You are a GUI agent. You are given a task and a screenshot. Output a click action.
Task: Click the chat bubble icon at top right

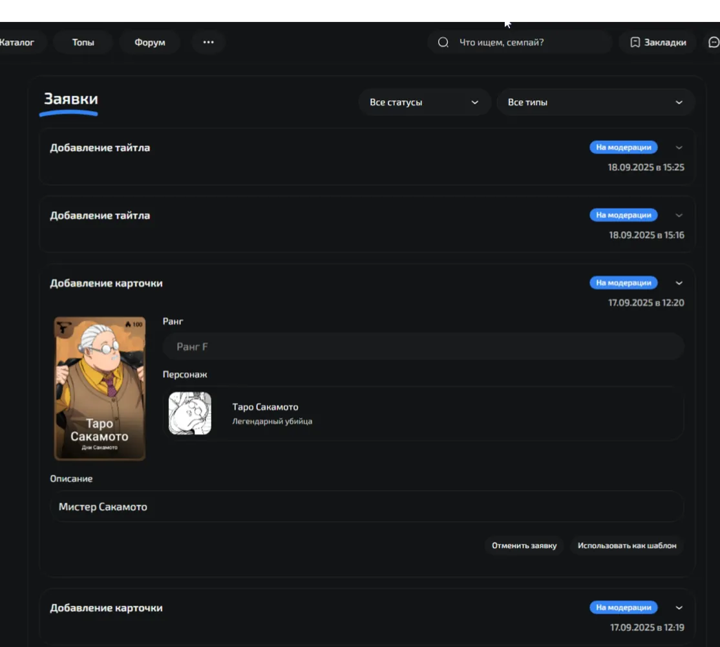coord(714,42)
